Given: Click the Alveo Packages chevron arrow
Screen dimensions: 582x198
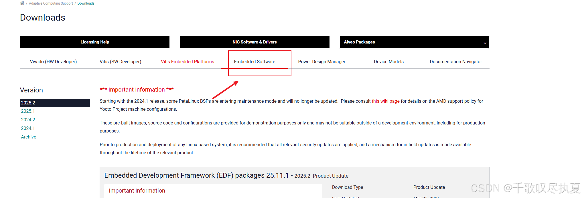Looking at the screenshot, I should pyautogui.click(x=485, y=43).
